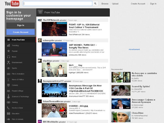Image resolution: width=164 pixels, height=123 pixels.
Task: Click Sh*t ___ Say video title
Action: coord(75,65)
